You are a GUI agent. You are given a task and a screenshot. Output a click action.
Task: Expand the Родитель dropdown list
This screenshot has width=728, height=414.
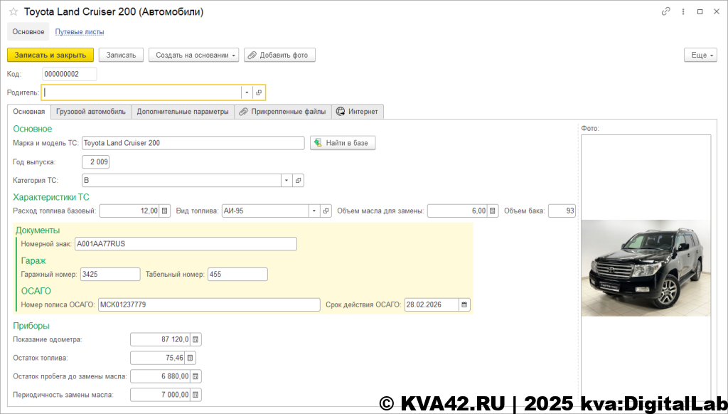pos(246,92)
